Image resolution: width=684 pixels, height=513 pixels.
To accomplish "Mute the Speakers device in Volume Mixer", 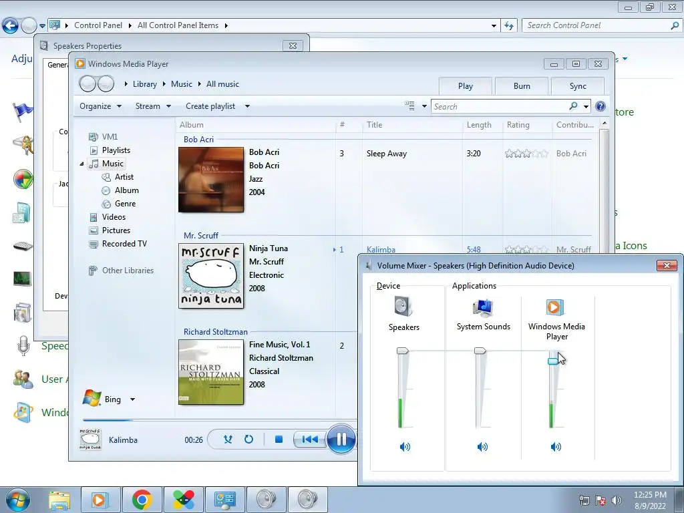I will click(405, 446).
